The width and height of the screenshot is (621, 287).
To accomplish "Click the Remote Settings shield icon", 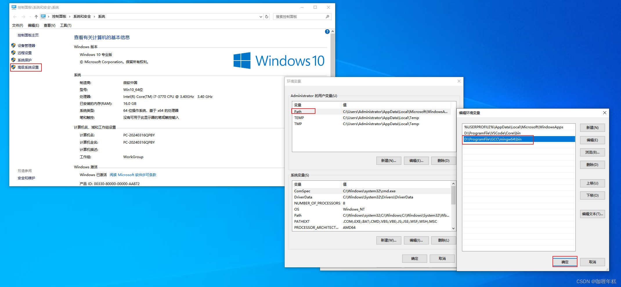I will [x=13, y=53].
